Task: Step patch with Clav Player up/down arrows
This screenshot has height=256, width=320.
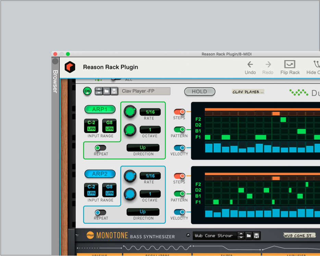Action: [99, 91]
